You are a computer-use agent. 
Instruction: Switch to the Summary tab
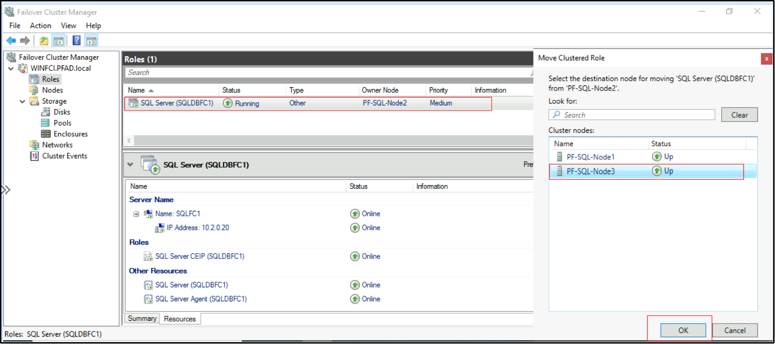[x=142, y=318]
